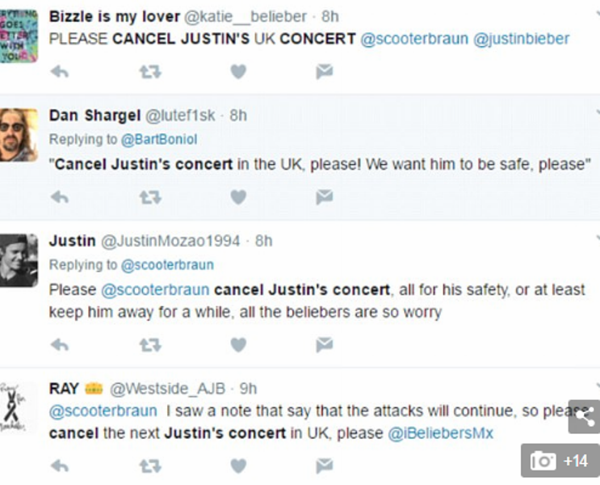Viewport: 600px width, 485px height.
Task: Retweet the Bizzle is my lover tweet
Action: point(149,72)
